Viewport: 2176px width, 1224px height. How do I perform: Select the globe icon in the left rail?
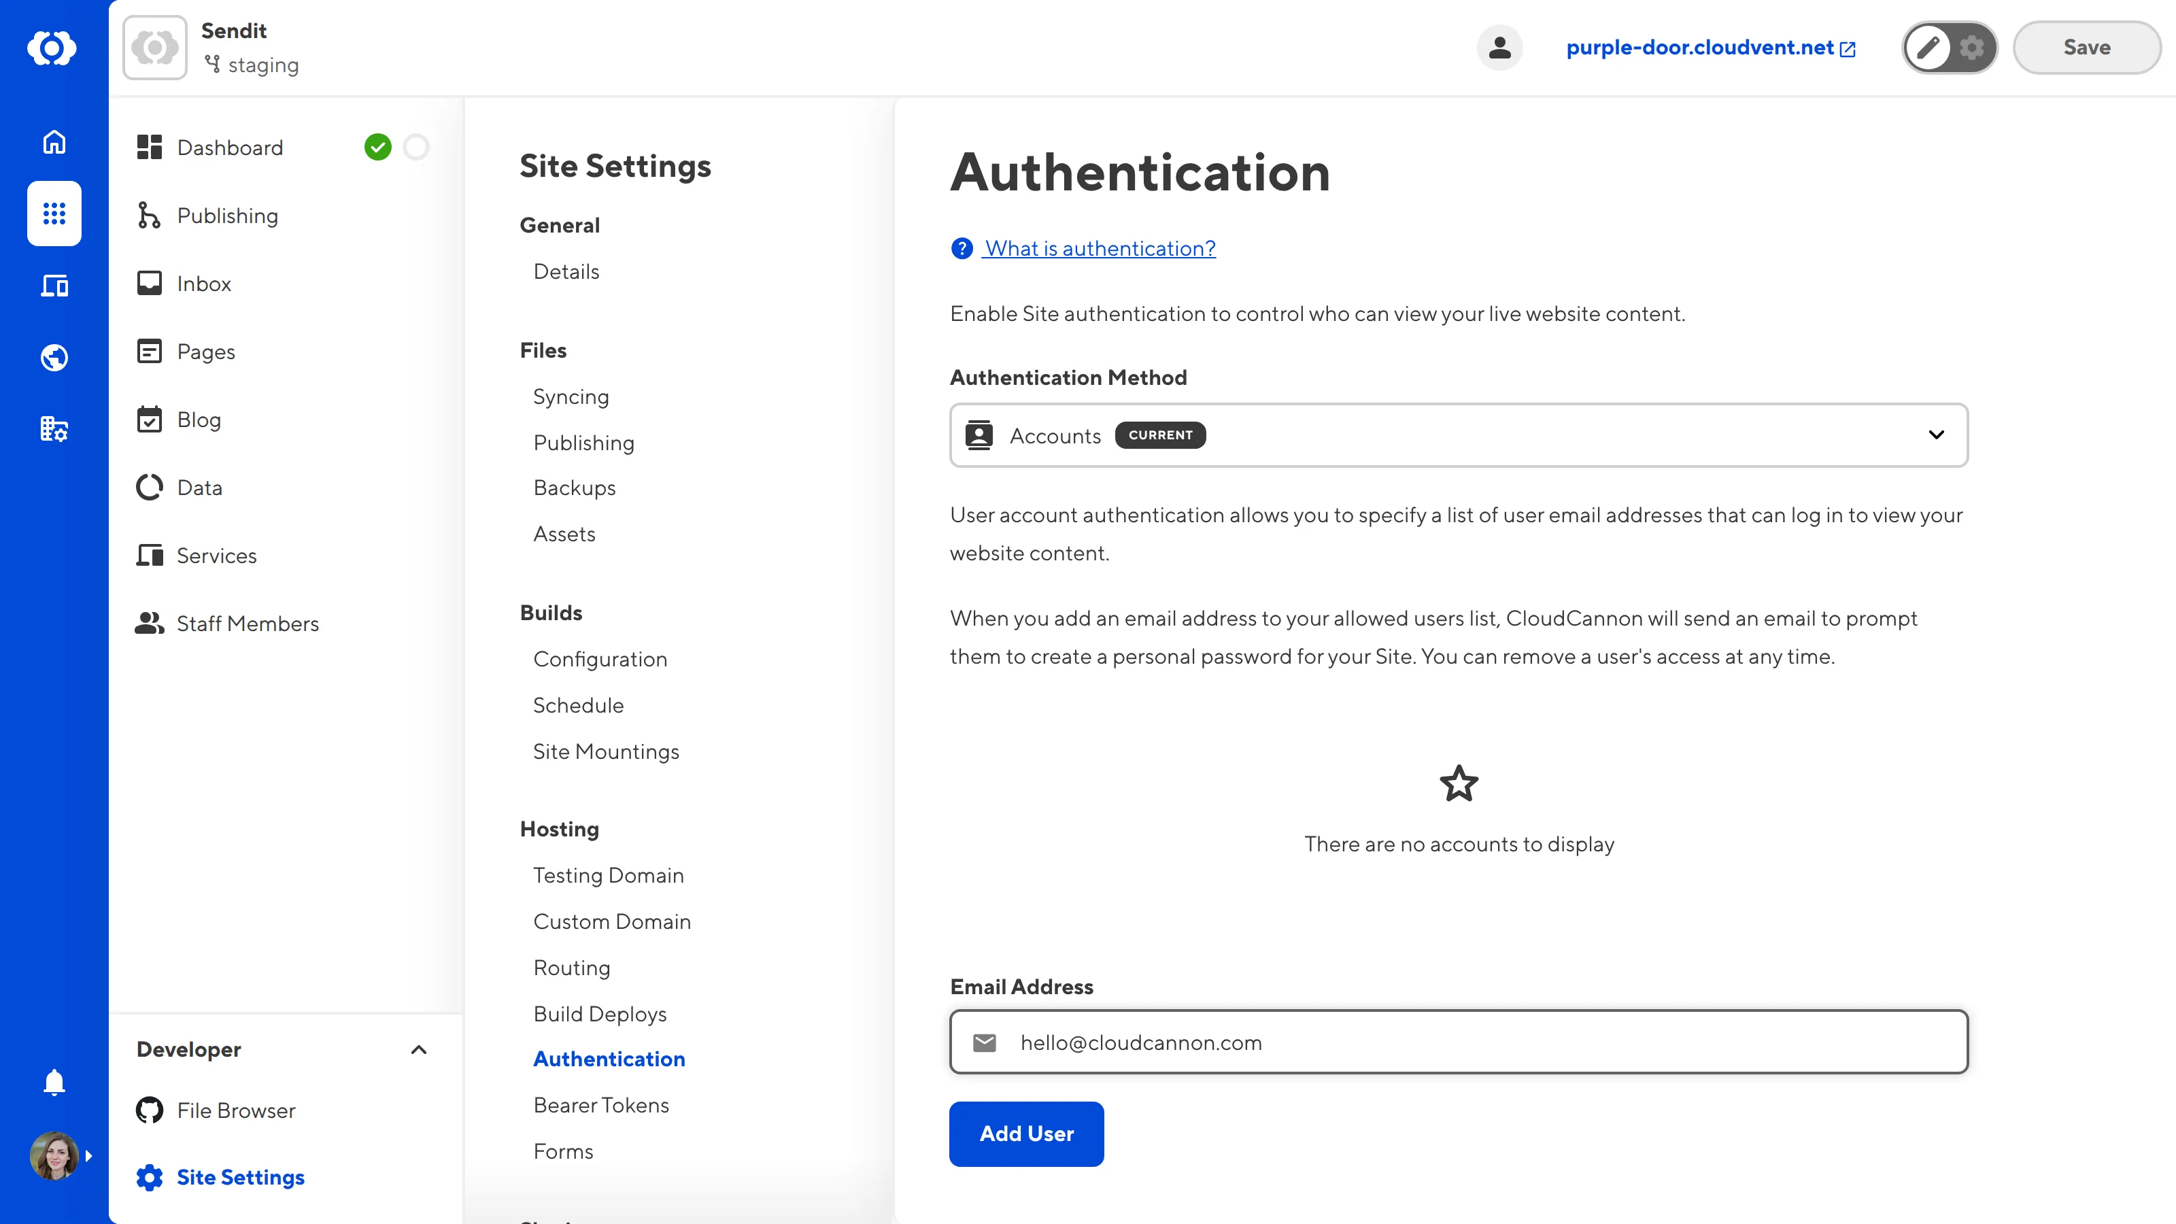click(x=53, y=356)
